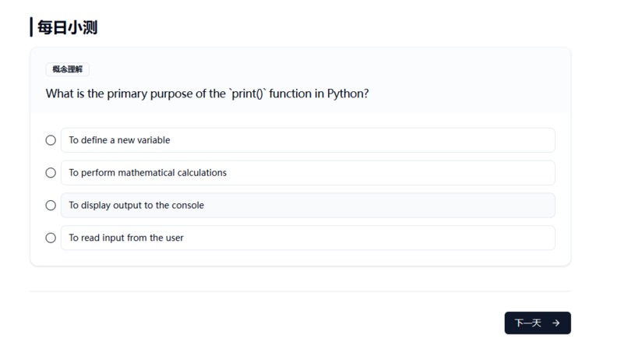Select radio for 'To perform mathematical calculations'
The height and width of the screenshot is (353, 628).
tap(51, 173)
